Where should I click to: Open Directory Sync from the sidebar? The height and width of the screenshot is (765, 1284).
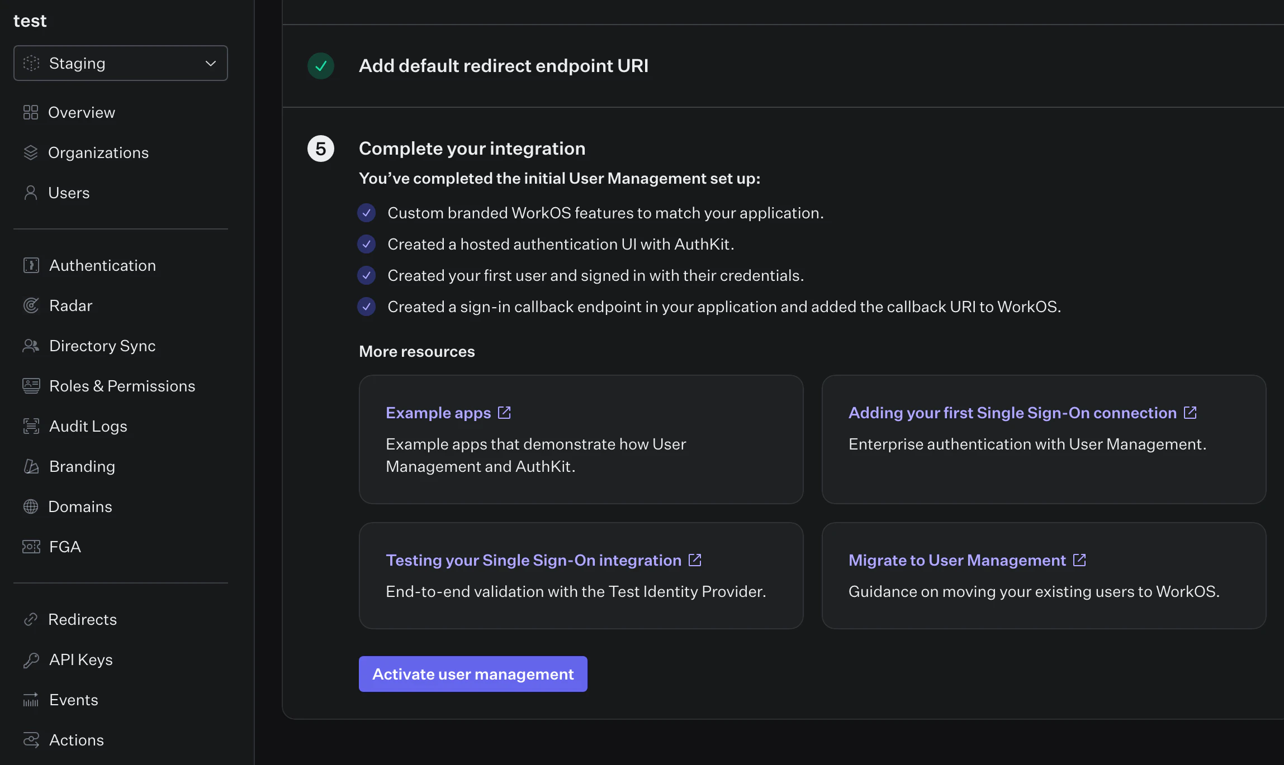[x=102, y=346]
